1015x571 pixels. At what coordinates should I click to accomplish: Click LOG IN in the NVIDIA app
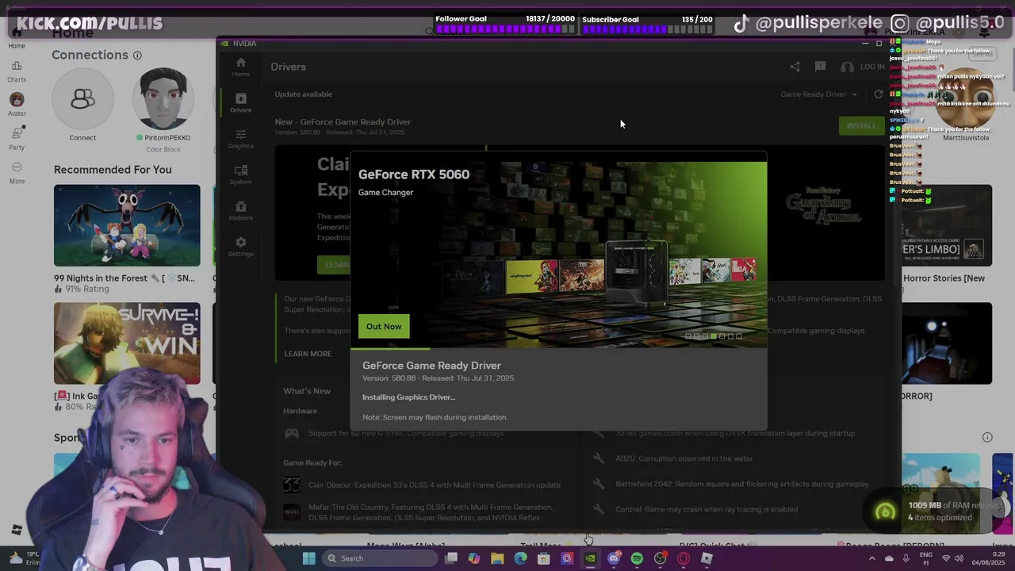[x=863, y=67]
